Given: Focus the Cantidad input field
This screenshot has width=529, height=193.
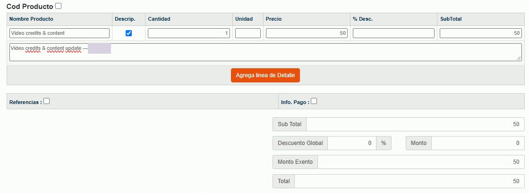Looking at the screenshot, I should (189, 33).
